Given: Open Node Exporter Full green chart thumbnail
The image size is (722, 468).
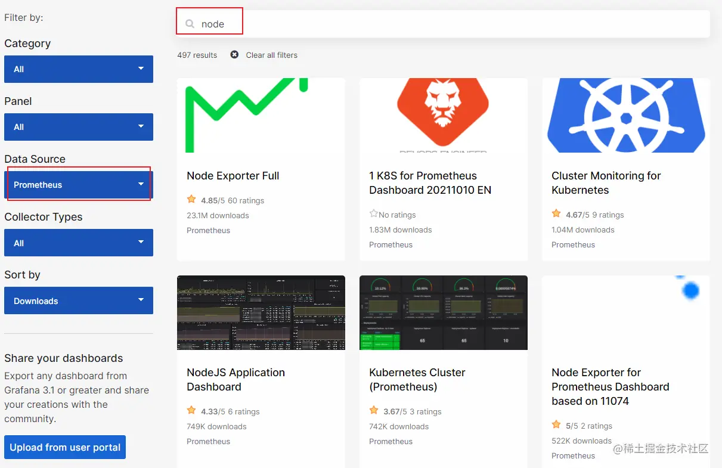Looking at the screenshot, I should [261, 115].
